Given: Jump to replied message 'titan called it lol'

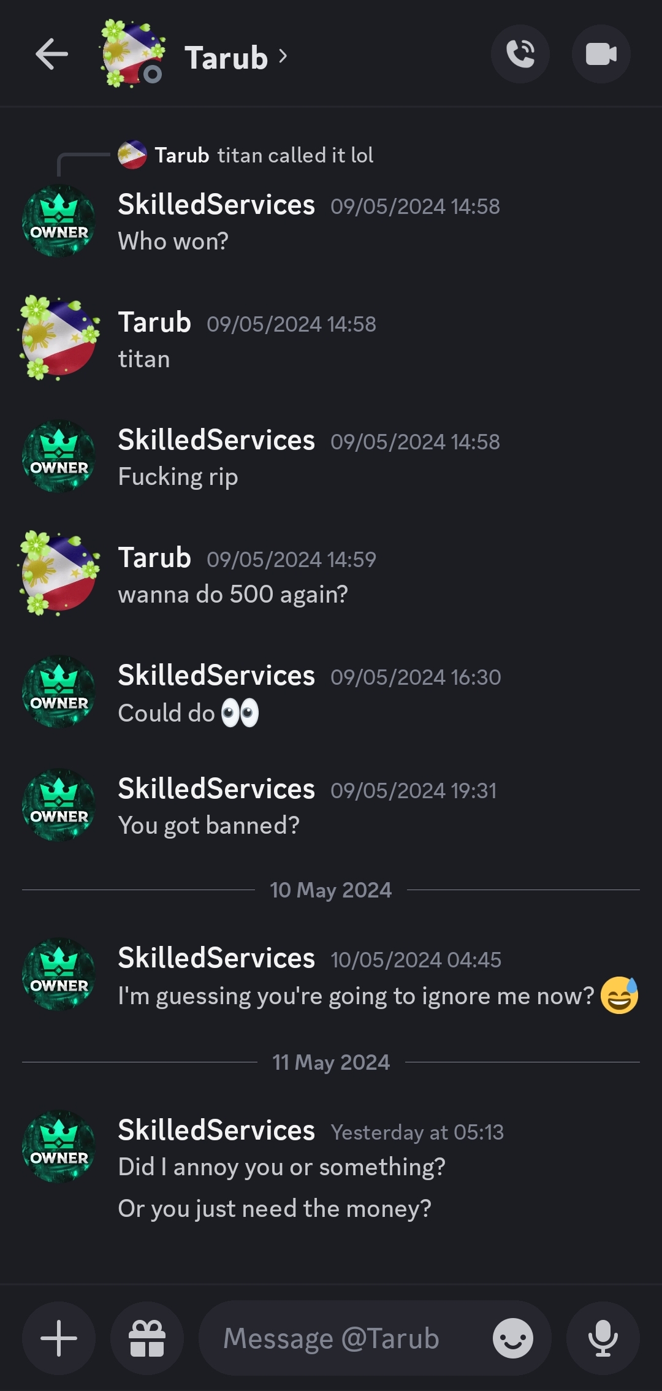Looking at the screenshot, I should pos(264,155).
